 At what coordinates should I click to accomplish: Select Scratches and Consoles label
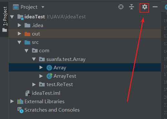(x=52, y=110)
